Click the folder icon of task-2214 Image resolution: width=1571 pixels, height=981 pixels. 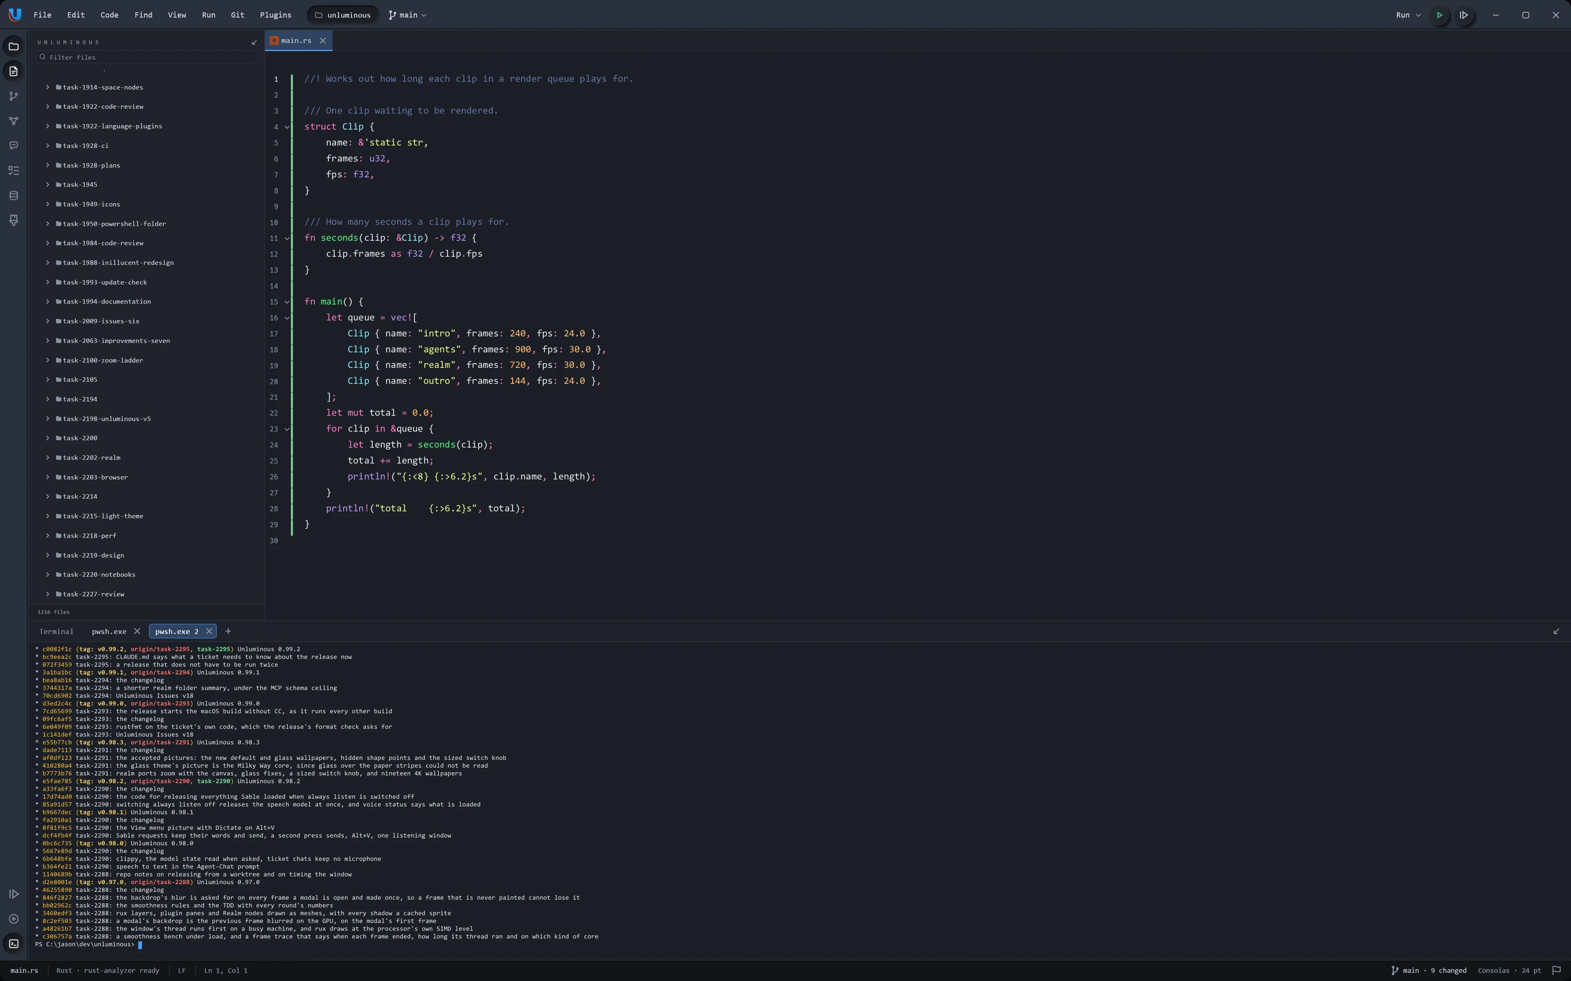click(59, 496)
